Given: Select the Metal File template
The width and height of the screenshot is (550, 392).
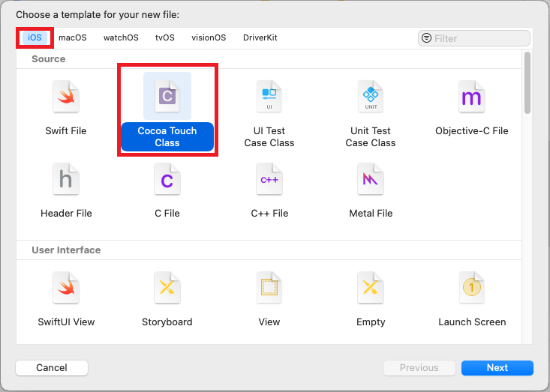Looking at the screenshot, I should coord(371,191).
